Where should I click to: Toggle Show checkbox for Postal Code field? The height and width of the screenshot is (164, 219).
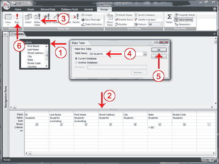click(184, 124)
